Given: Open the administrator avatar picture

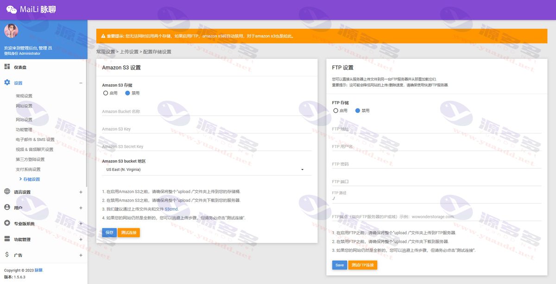Looking at the screenshot, I should pos(11,31).
